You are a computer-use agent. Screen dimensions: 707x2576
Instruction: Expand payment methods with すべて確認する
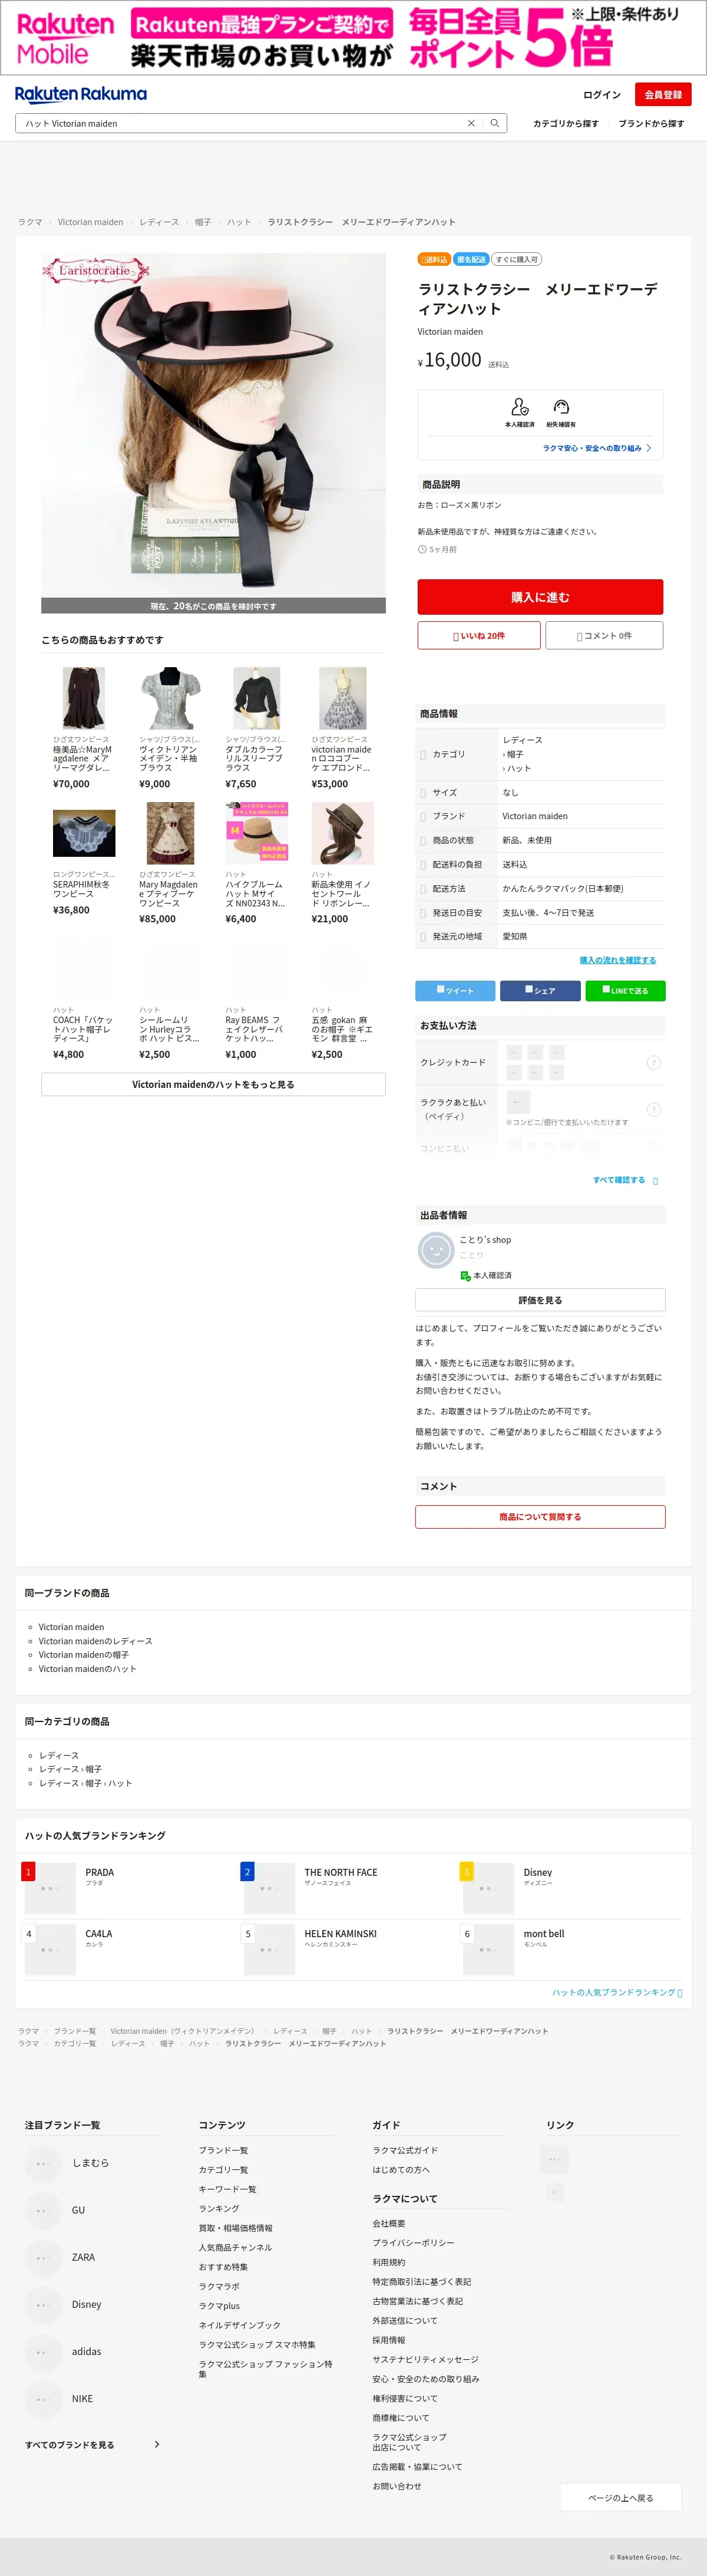pyautogui.click(x=625, y=1180)
